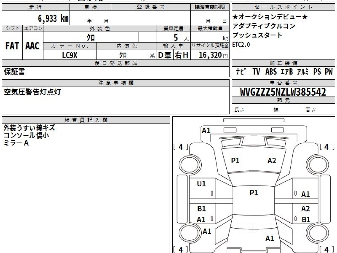Select the color number LC9X

[70, 55]
